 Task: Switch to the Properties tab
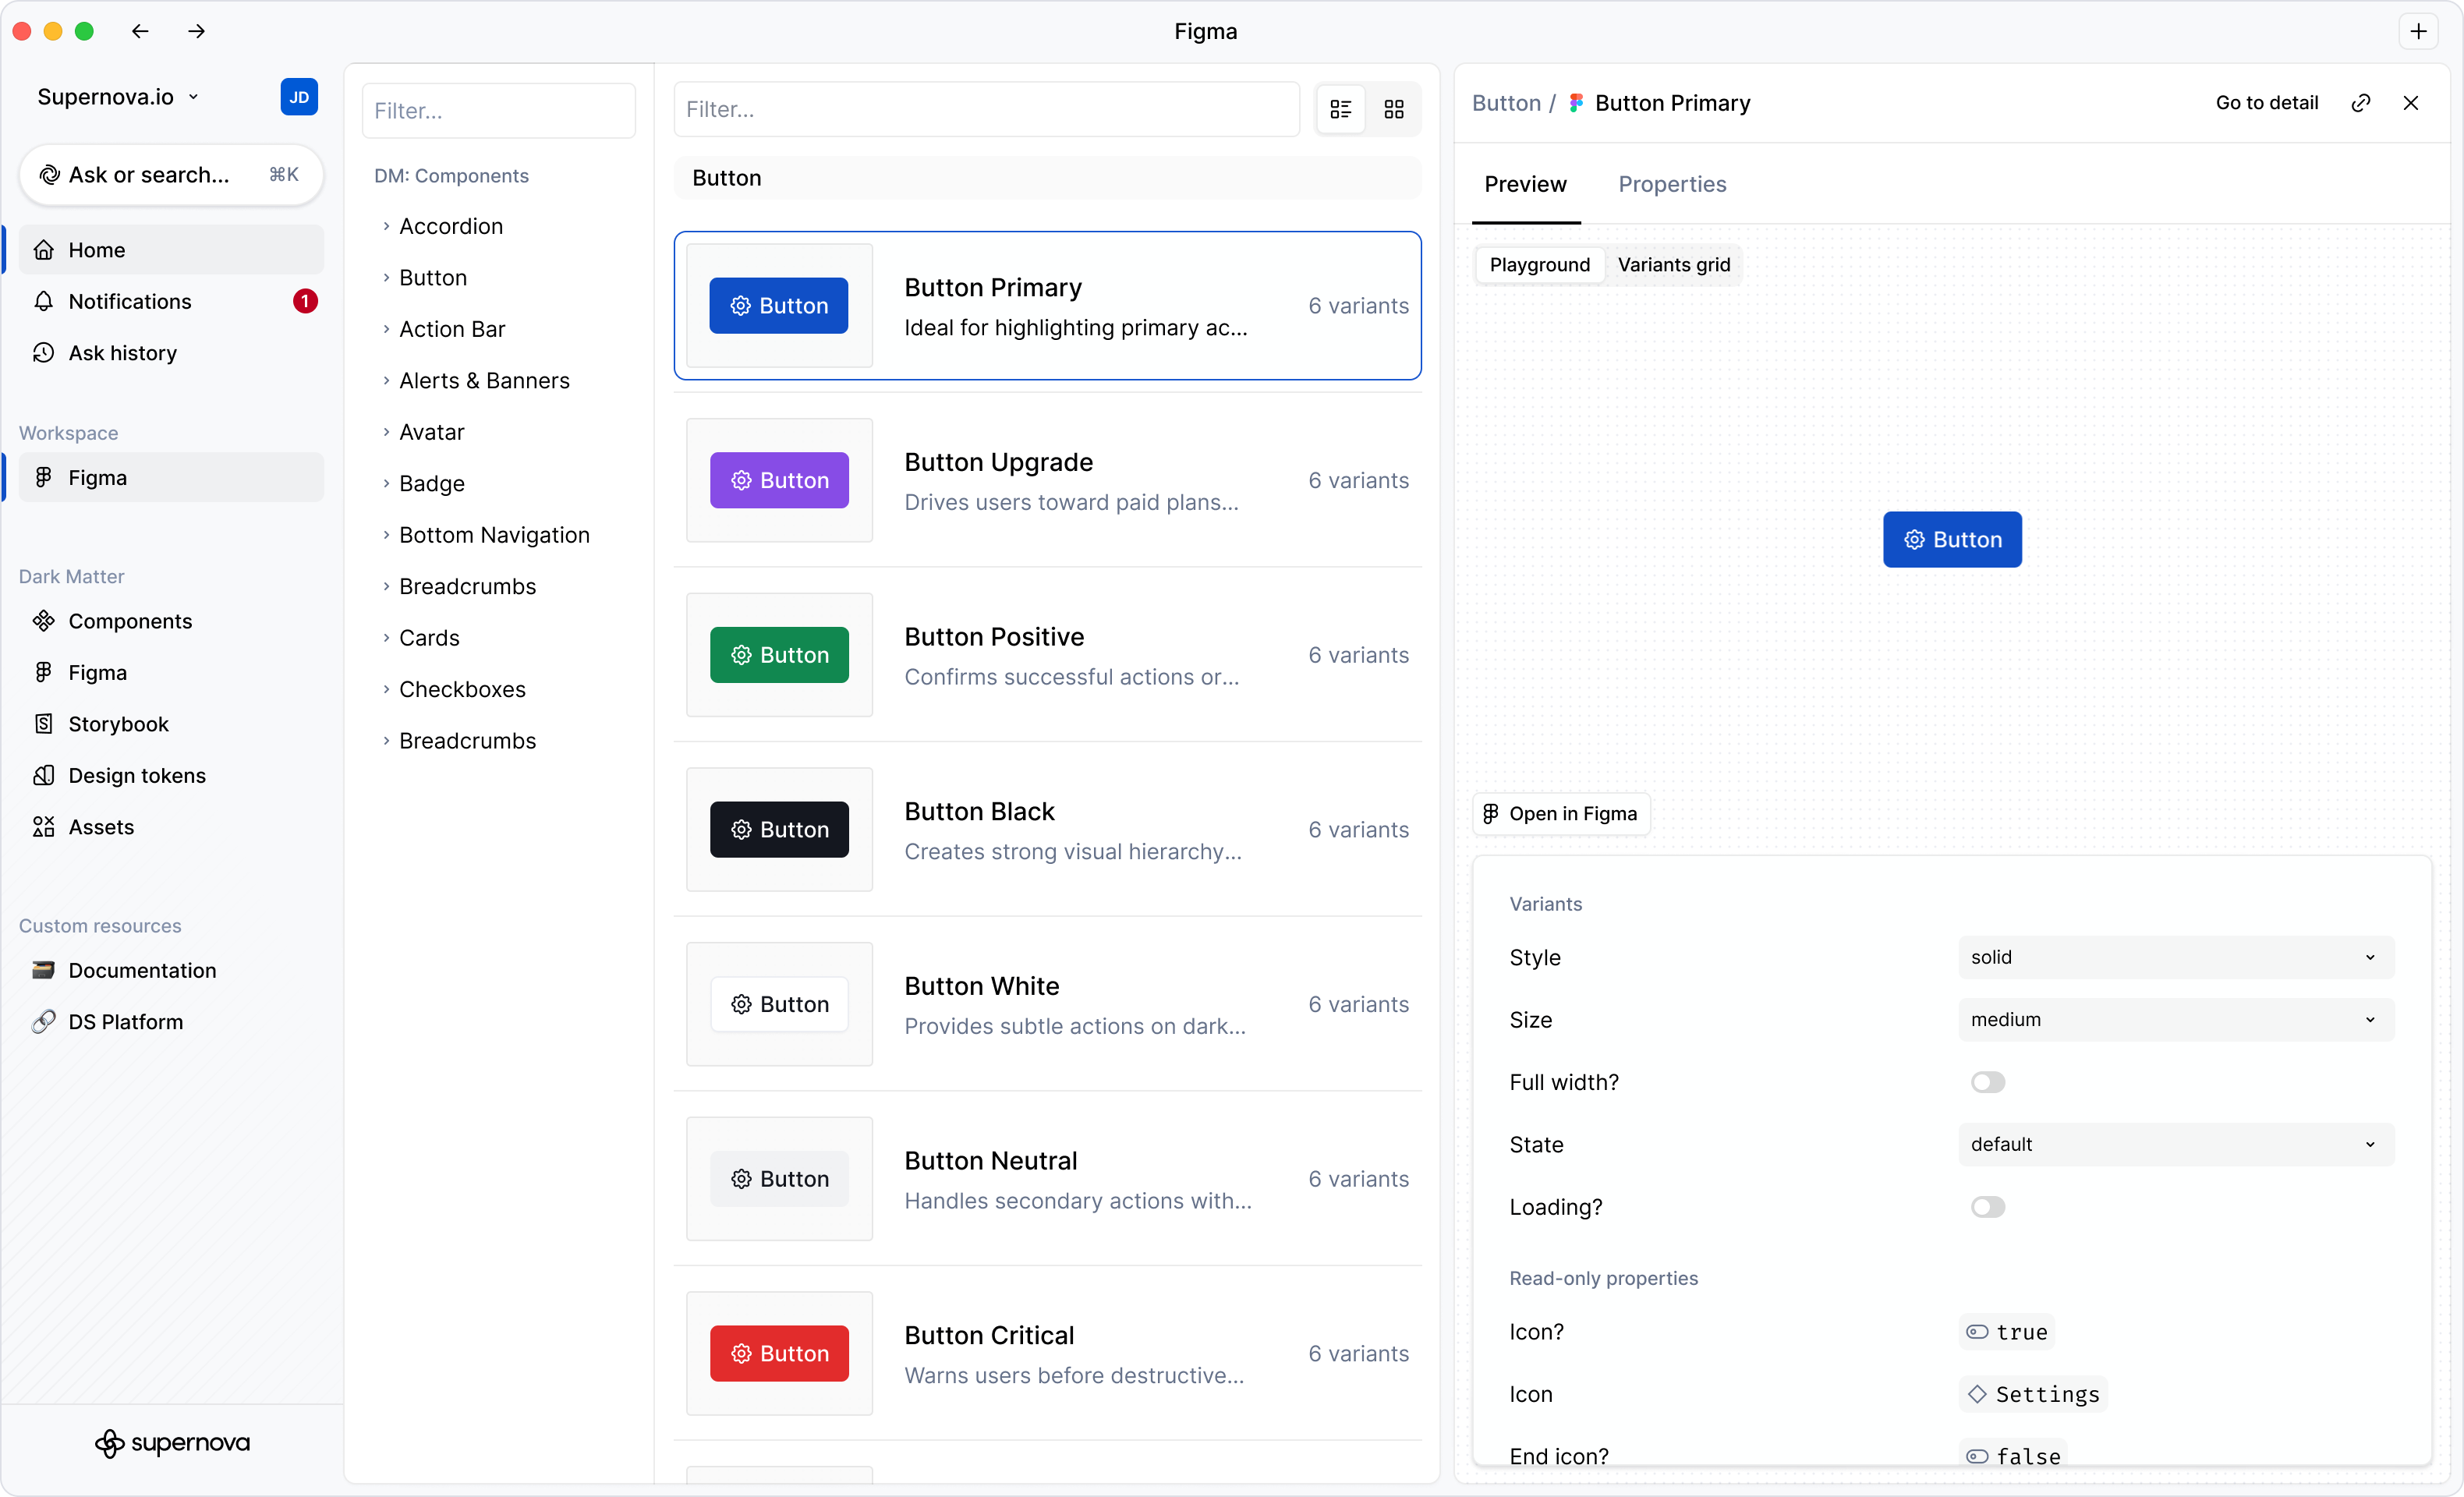tap(1672, 184)
